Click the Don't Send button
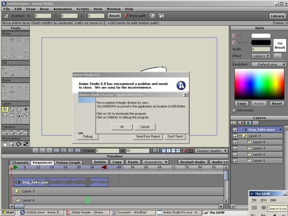This screenshot has height=216, width=288. [x=175, y=136]
